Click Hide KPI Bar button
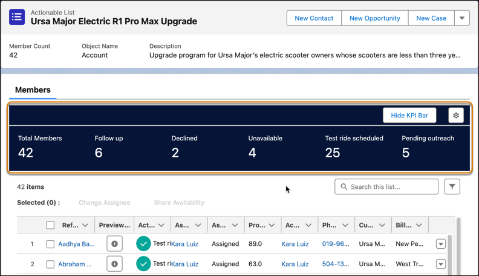The width and height of the screenshot is (479, 276). [409, 115]
